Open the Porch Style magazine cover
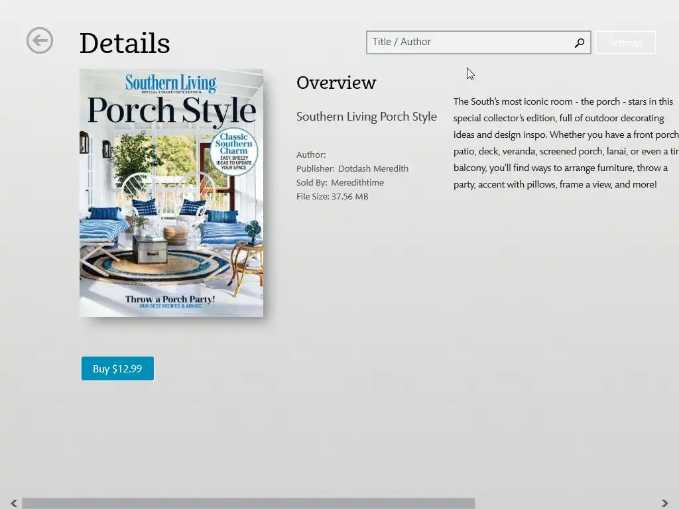 click(172, 193)
